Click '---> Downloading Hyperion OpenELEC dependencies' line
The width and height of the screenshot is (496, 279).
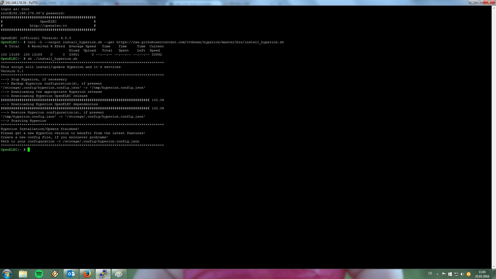pos(49,104)
